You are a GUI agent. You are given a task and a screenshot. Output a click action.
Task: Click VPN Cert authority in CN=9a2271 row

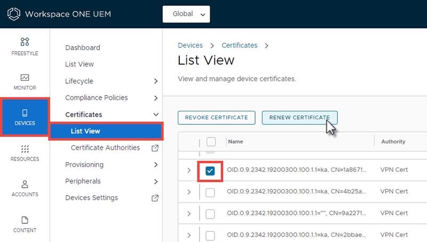(394, 213)
